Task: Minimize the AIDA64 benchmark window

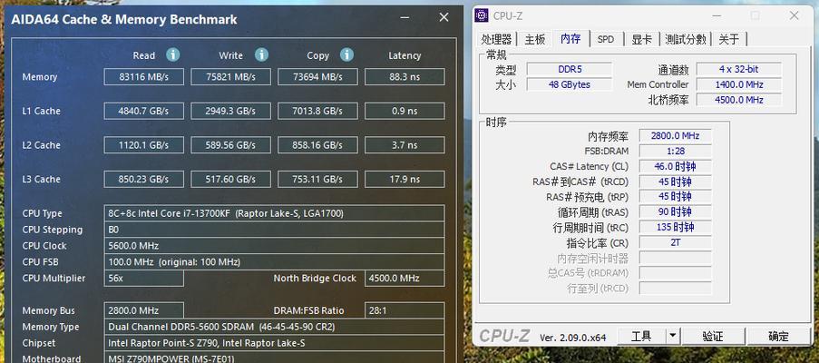Action: [405, 18]
